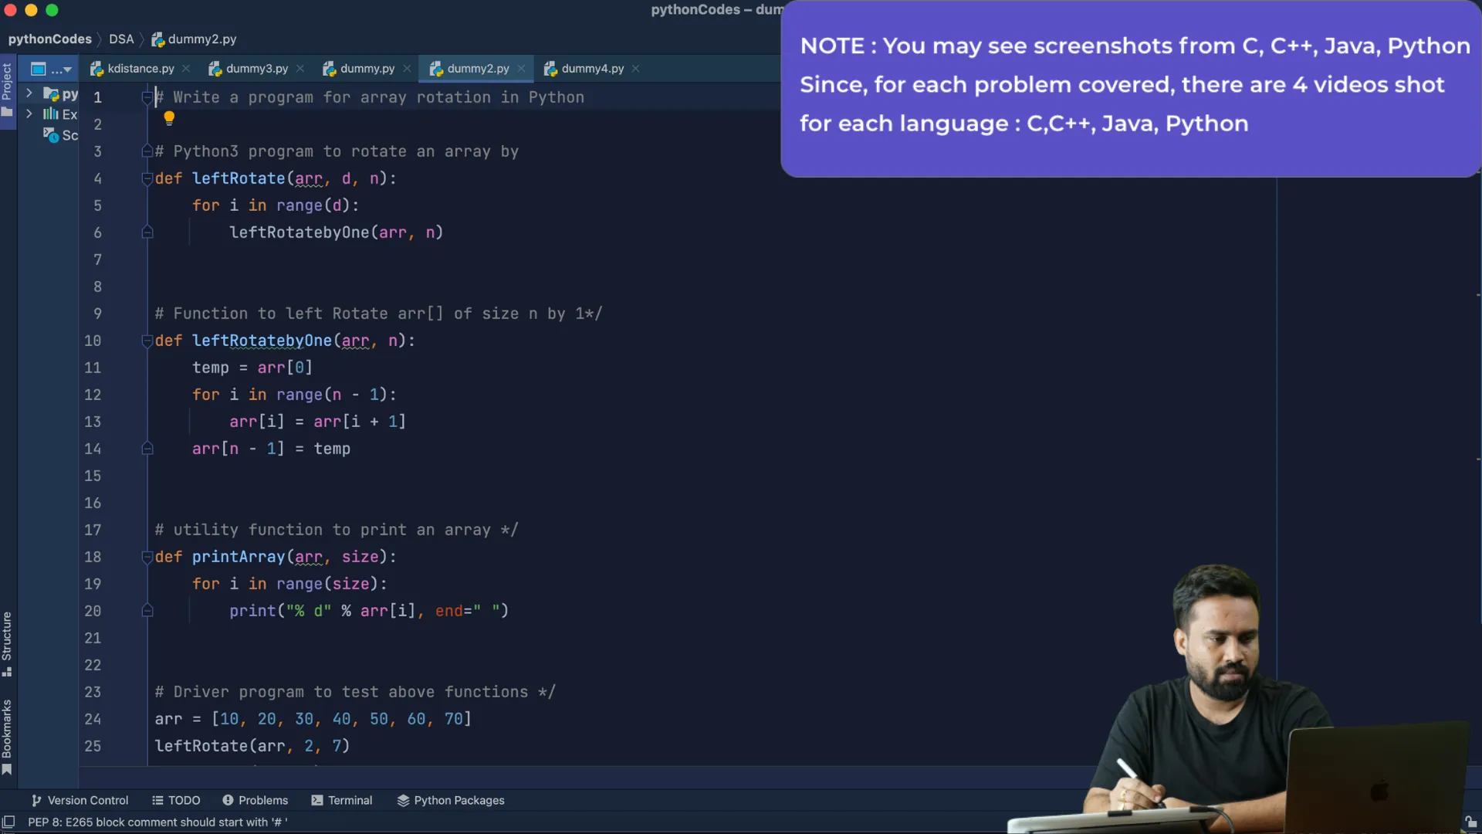The image size is (1482, 834).
Task: Open the Problems tool window
Action: click(x=255, y=800)
